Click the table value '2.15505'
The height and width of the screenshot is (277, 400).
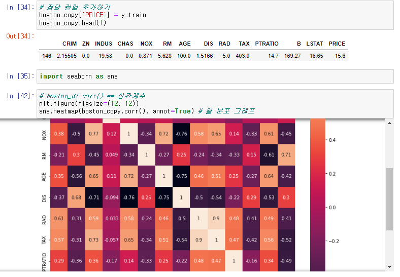pyautogui.click(x=66, y=56)
